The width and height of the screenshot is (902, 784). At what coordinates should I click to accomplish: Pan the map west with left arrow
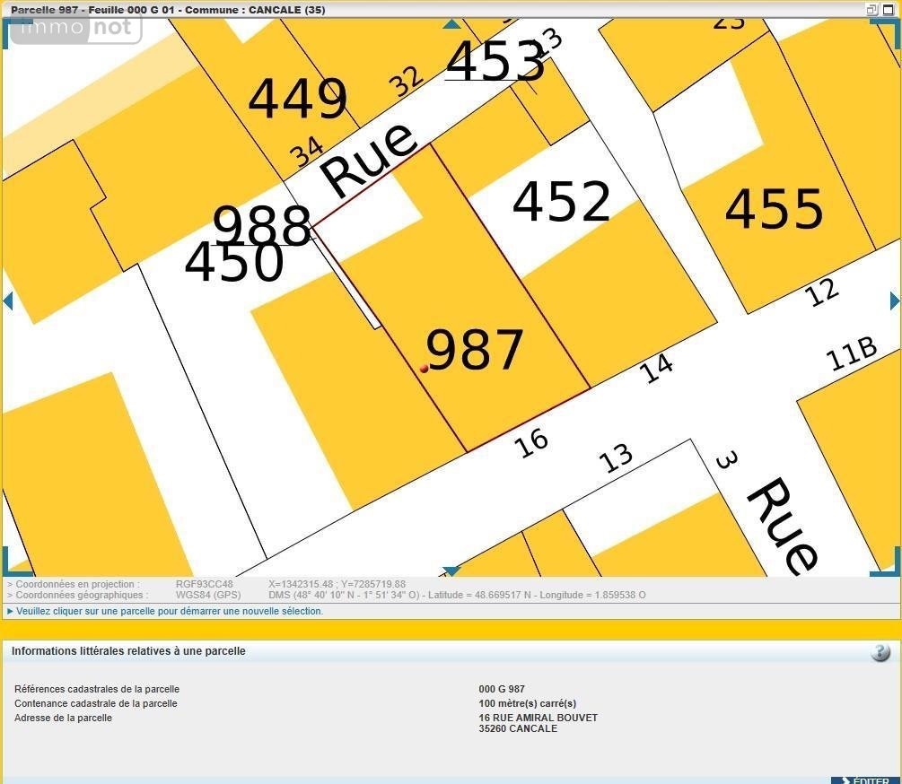(7, 301)
